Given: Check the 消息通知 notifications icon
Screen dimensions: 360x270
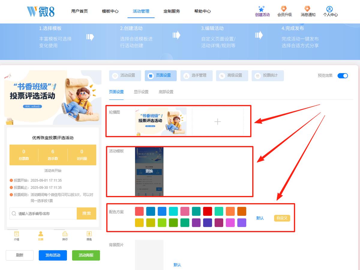Looking at the screenshot, I should [x=307, y=9].
